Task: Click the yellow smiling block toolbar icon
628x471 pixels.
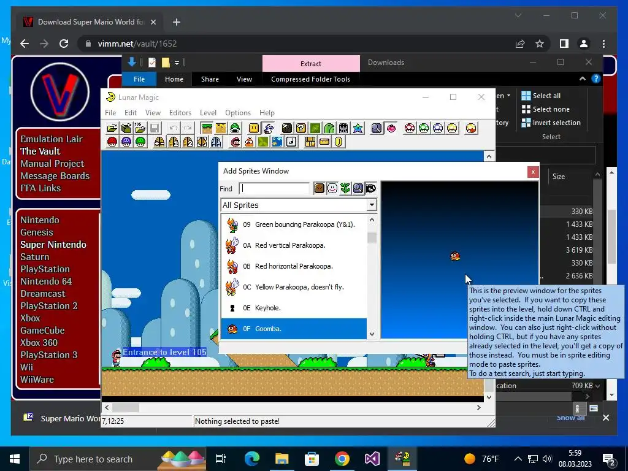Action: [254, 128]
